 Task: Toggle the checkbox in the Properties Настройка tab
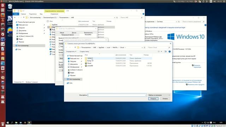(59, 47)
